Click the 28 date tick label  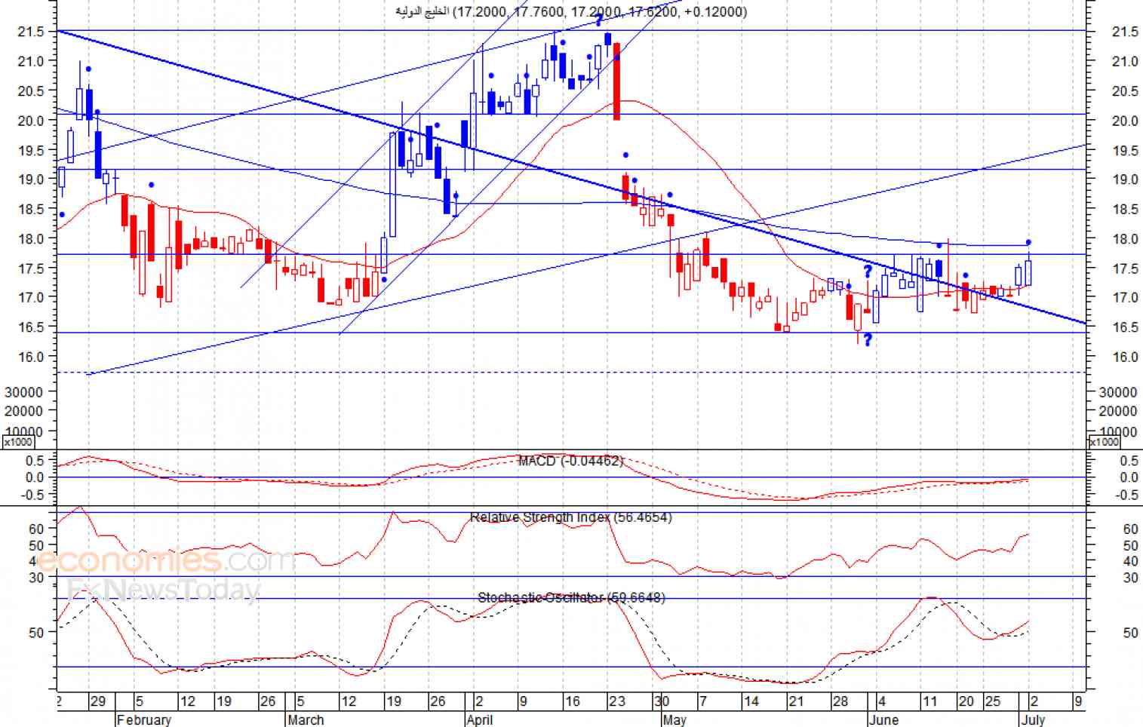click(840, 701)
